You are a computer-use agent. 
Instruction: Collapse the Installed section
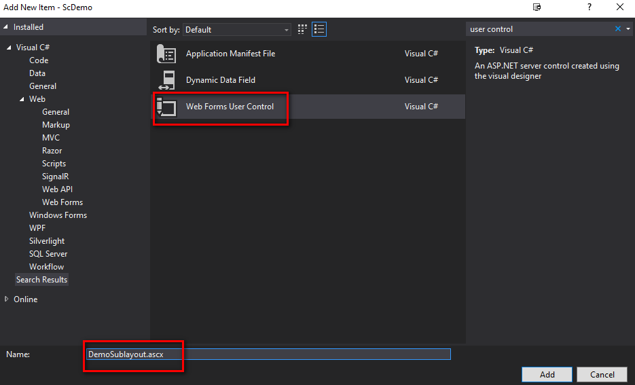coord(5,26)
